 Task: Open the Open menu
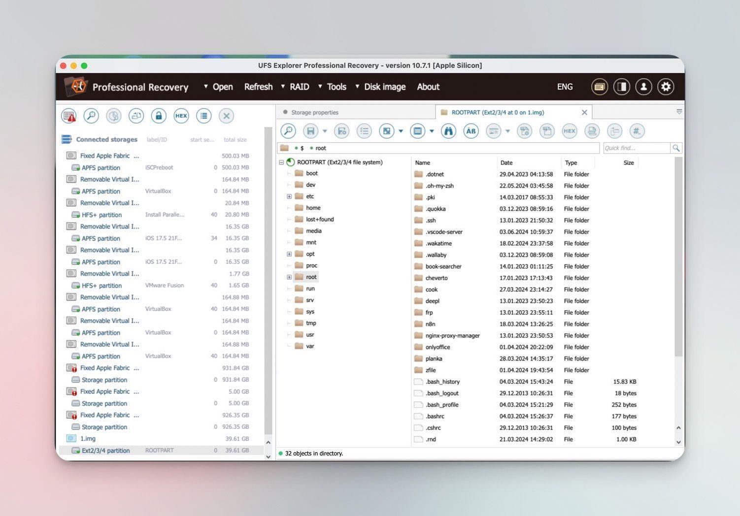218,87
